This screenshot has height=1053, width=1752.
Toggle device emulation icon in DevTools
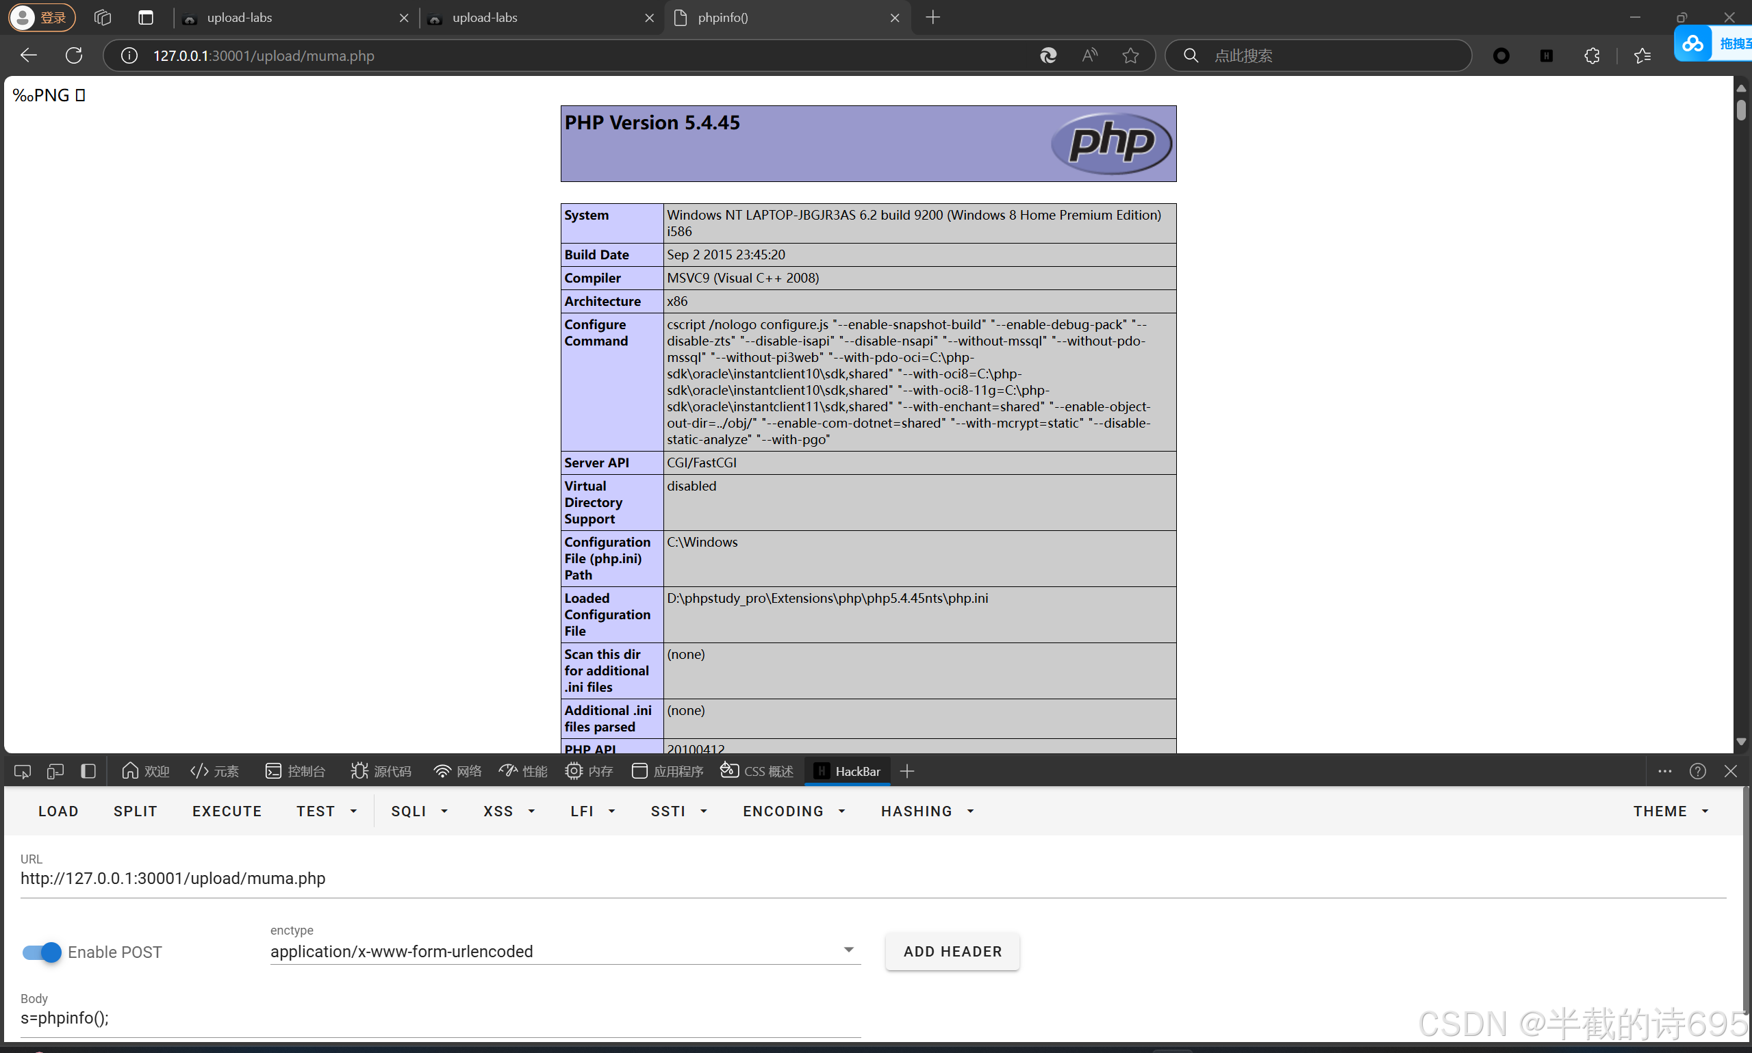click(x=55, y=771)
